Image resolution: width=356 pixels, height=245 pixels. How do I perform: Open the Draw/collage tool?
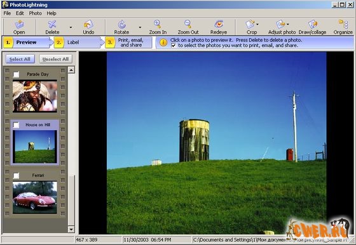click(313, 24)
